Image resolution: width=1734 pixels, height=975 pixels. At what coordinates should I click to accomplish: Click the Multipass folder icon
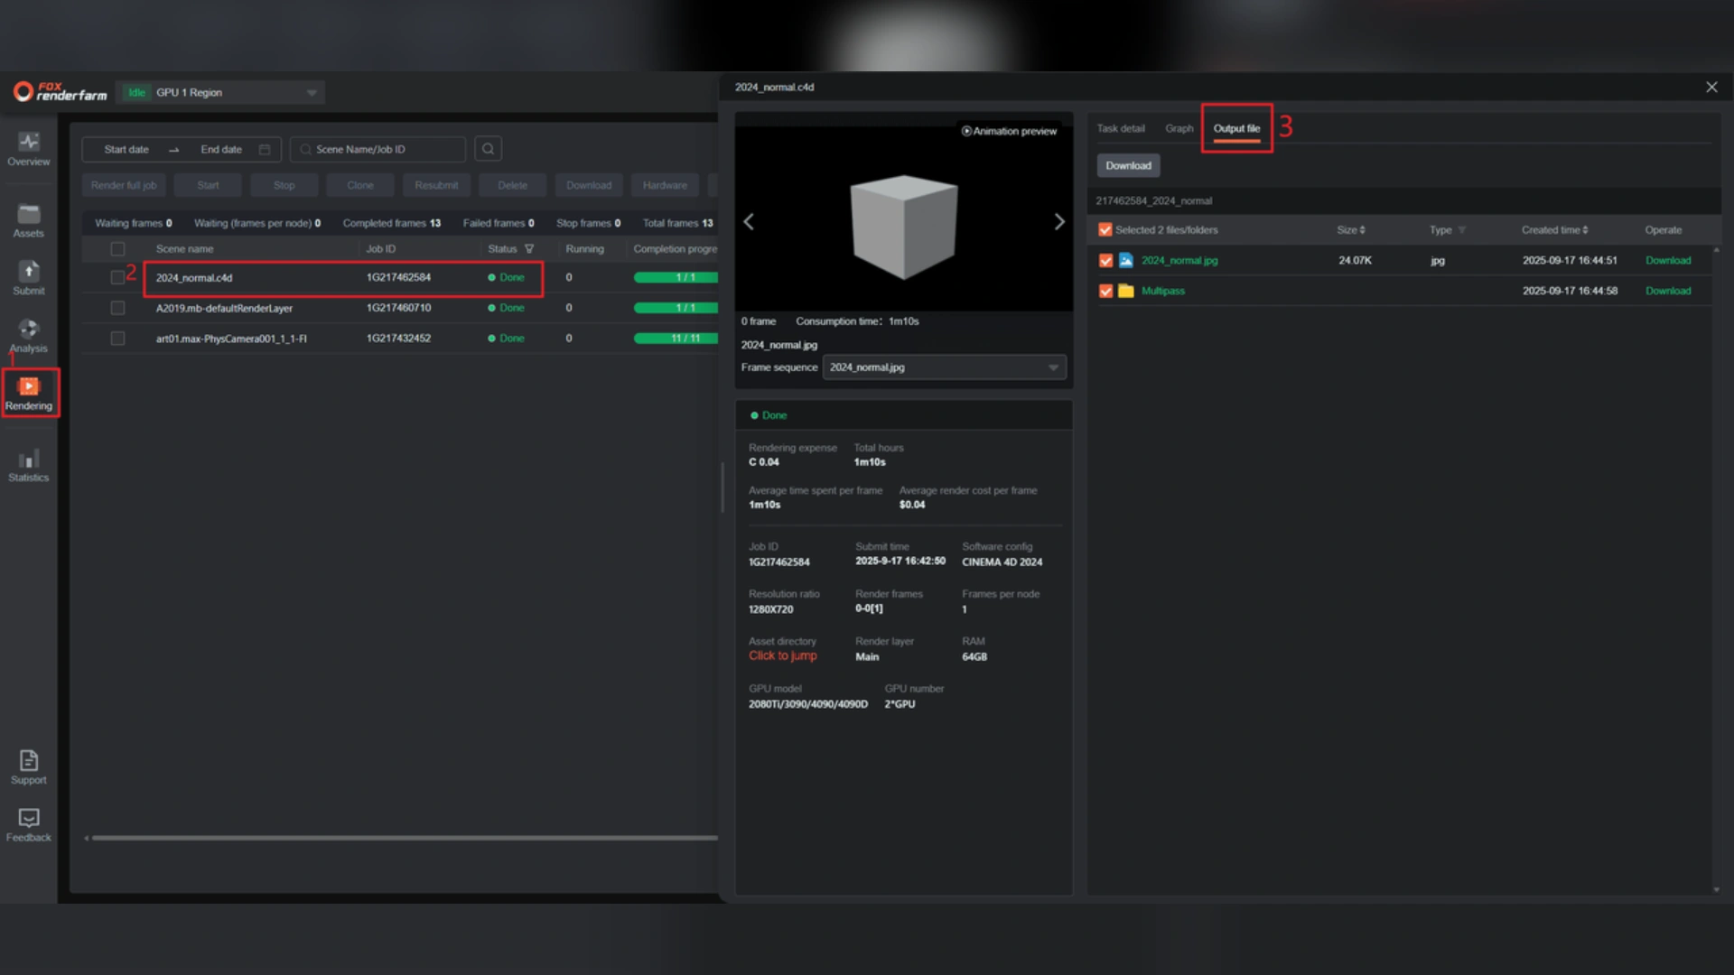pos(1126,291)
